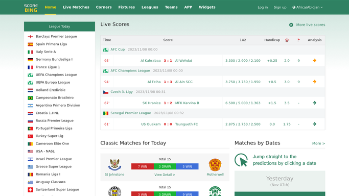The height and width of the screenshot is (196, 349).
Task: Open Croatia 1.HNL league
Action: [x=47, y=113]
